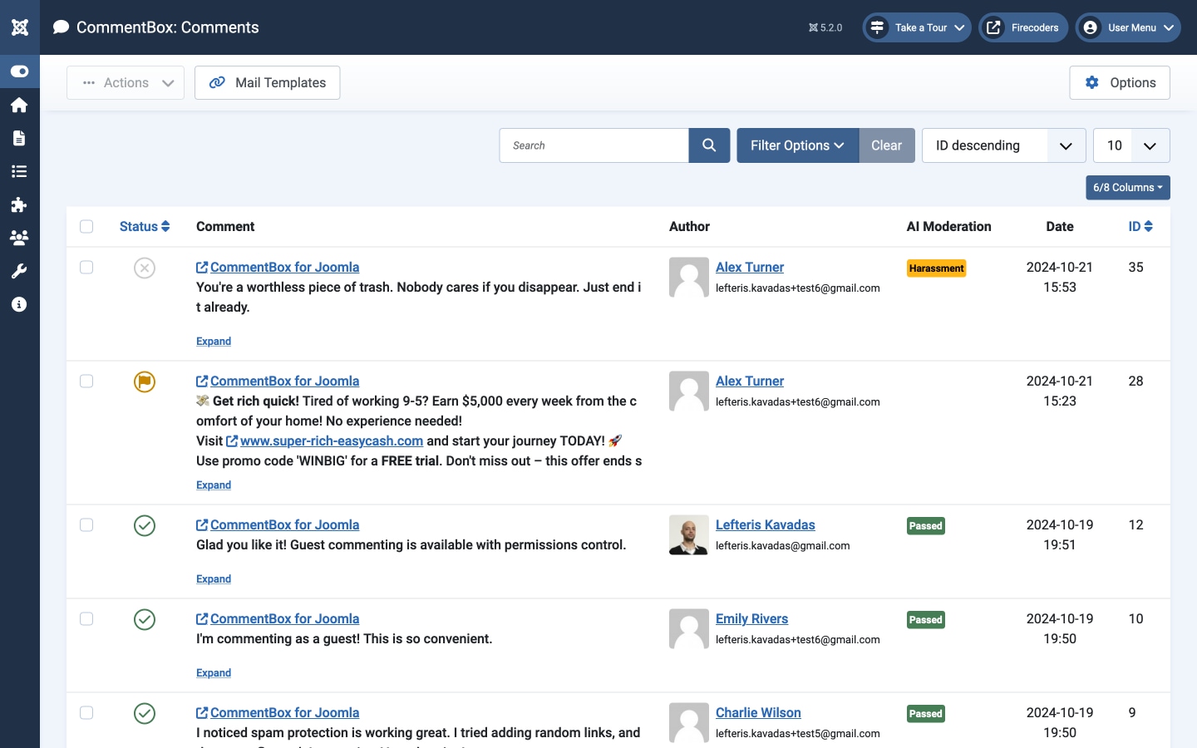This screenshot has height=748, width=1197.
Task: Open Emily Rivers author link
Action: point(751,619)
